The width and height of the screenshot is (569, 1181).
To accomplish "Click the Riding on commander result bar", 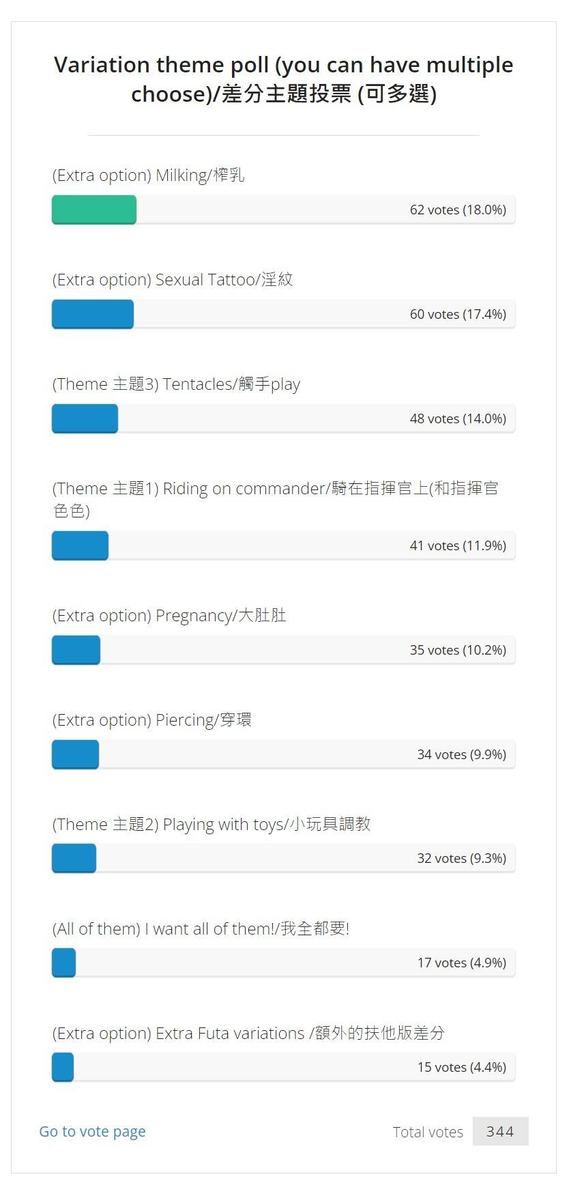I will tap(80, 545).
